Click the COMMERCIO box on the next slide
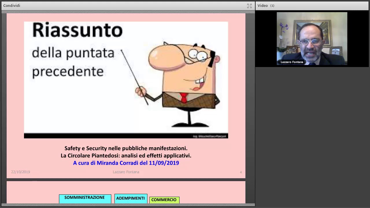The width and height of the screenshot is (370, 208). pos(164,200)
